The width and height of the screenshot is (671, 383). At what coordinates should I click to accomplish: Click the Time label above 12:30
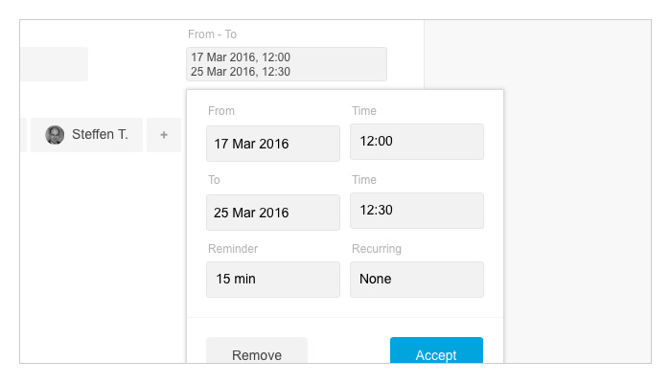tap(364, 180)
